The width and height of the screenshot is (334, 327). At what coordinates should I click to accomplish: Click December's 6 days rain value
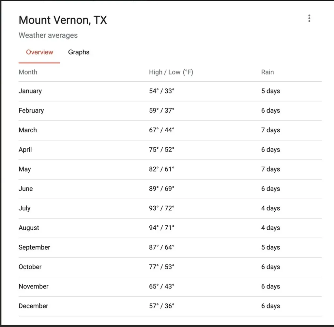point(270,306)
